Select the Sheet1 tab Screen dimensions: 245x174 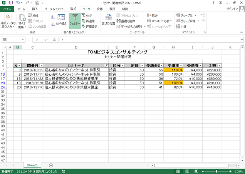point(32,165)
